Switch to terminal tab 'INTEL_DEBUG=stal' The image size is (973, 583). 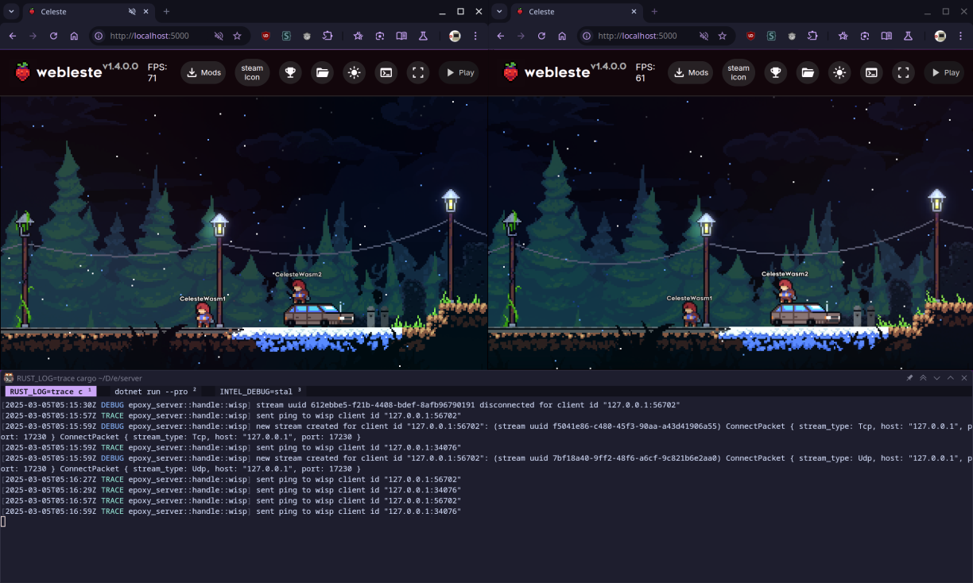point(261,392)
